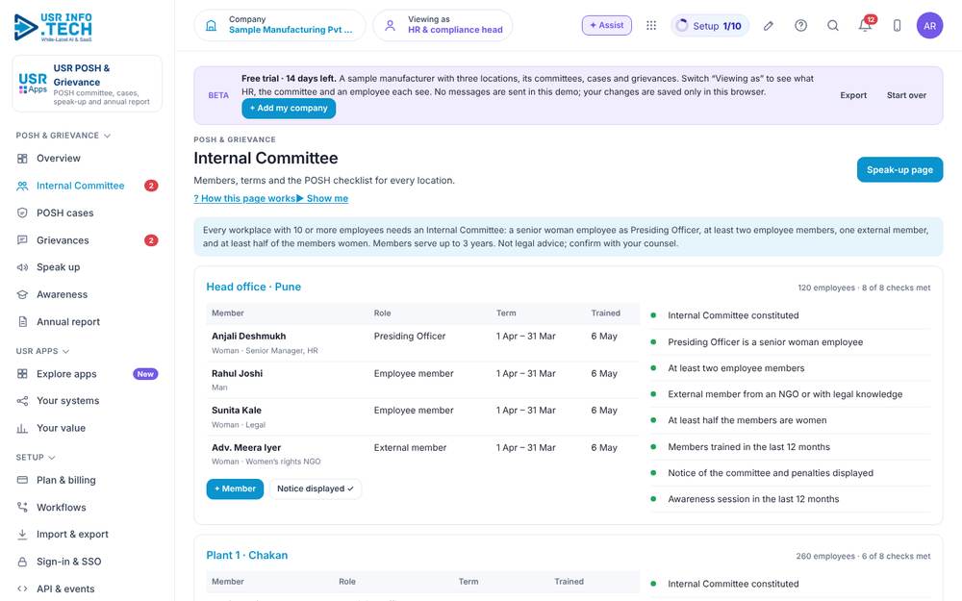
Task: Click the search magnifier icon
Action: [x=832, y=25]
